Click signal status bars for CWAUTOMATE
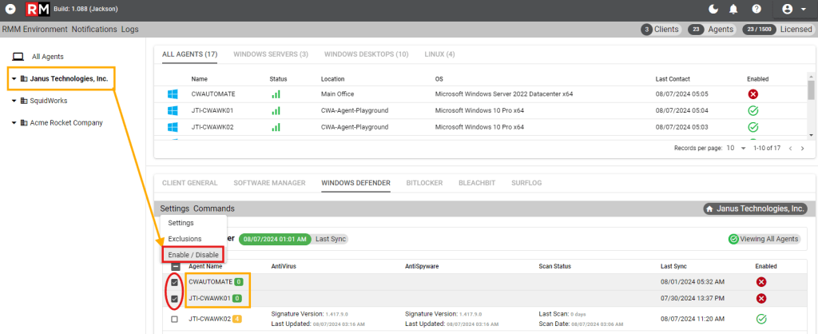 pyautogui.click(x=276, y=94)
